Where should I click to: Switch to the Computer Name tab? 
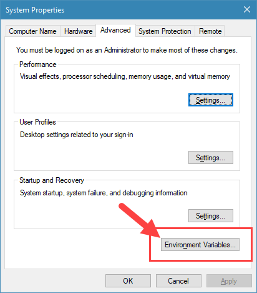[32, 31]
